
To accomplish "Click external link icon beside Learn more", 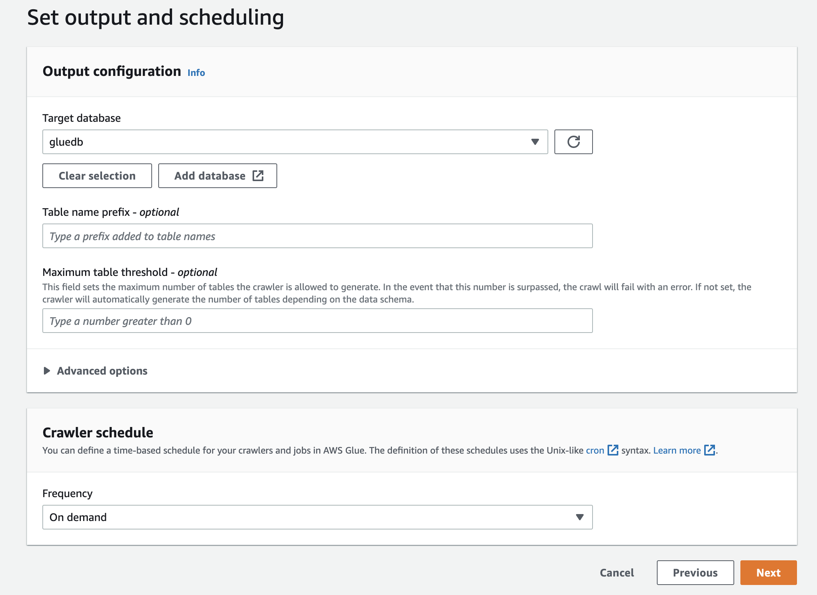I will coord(709,450).
